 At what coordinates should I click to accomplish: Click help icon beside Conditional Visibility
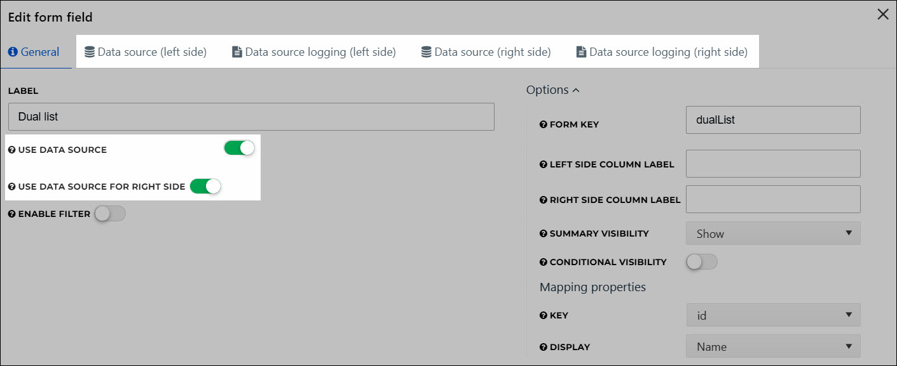[x=543, y=262]
